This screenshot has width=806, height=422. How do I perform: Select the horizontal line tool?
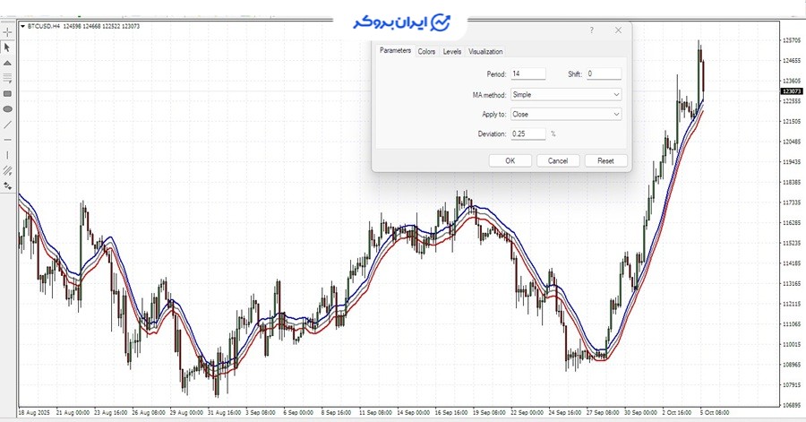point(7,140)
